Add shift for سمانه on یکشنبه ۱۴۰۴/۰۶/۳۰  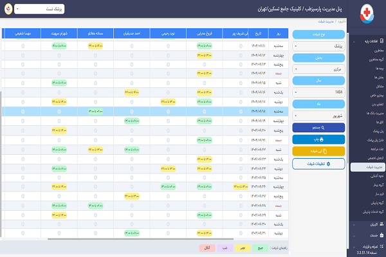click(95, 224)
